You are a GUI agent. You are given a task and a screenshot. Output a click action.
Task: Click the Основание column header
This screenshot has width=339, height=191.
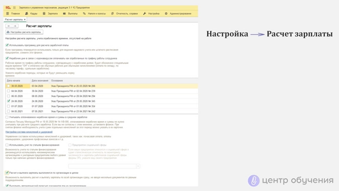[x=124, y=81]
